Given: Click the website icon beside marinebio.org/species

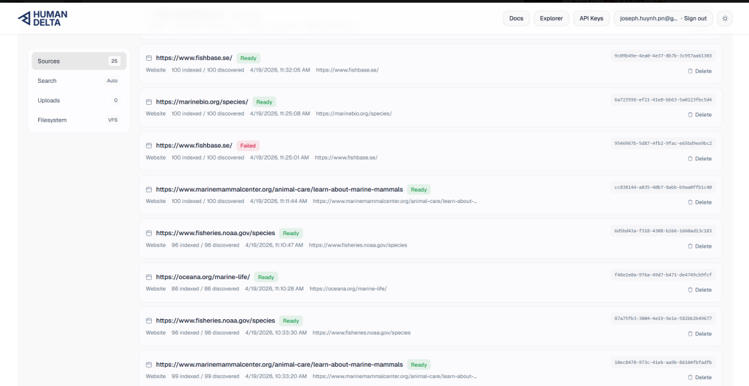Looking at the screenshot, I should pyautogui.click(x=149, y=102).
